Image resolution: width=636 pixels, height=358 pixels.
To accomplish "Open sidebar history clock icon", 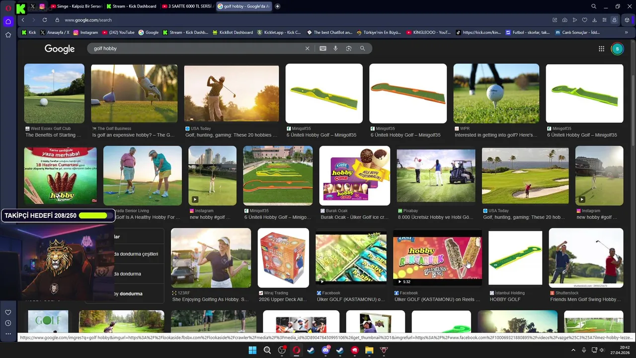I will point(8,323).
